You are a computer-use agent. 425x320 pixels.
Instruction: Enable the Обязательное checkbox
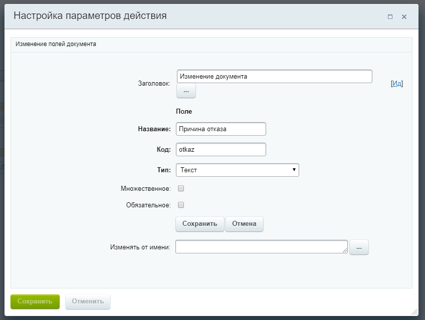tap(181, 204)
